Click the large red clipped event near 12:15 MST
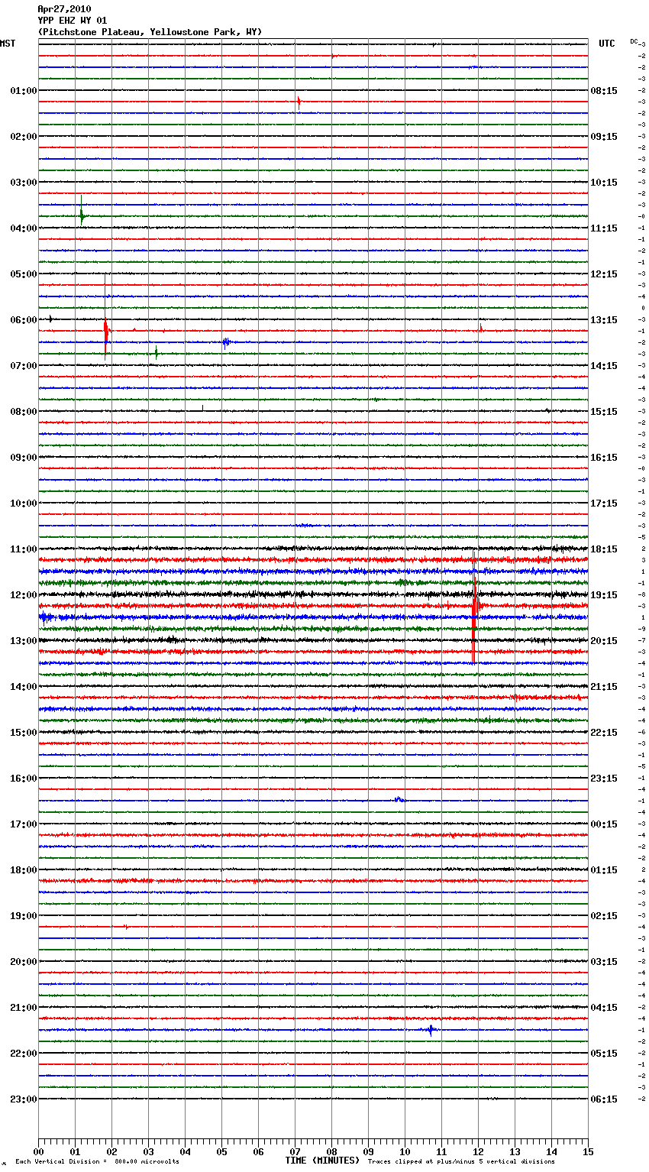The width and height of the screenshot is (649, 1172). coord(474,607)
